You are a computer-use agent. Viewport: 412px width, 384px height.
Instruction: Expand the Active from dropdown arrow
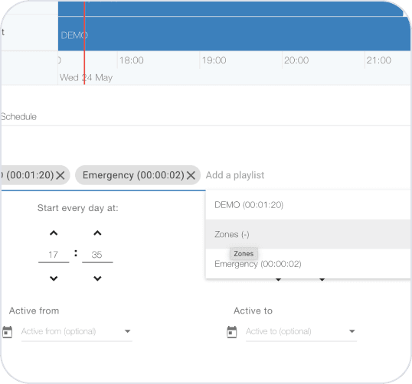(x=127, y=331)
